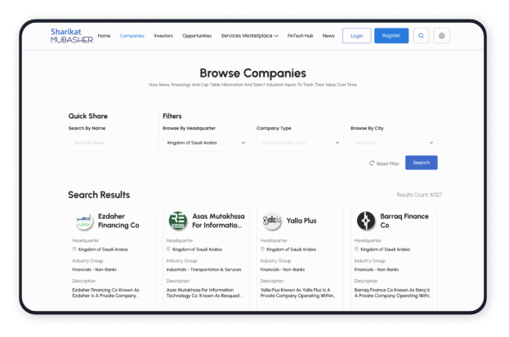Focus the Search By Name input field

click(112, 143)
